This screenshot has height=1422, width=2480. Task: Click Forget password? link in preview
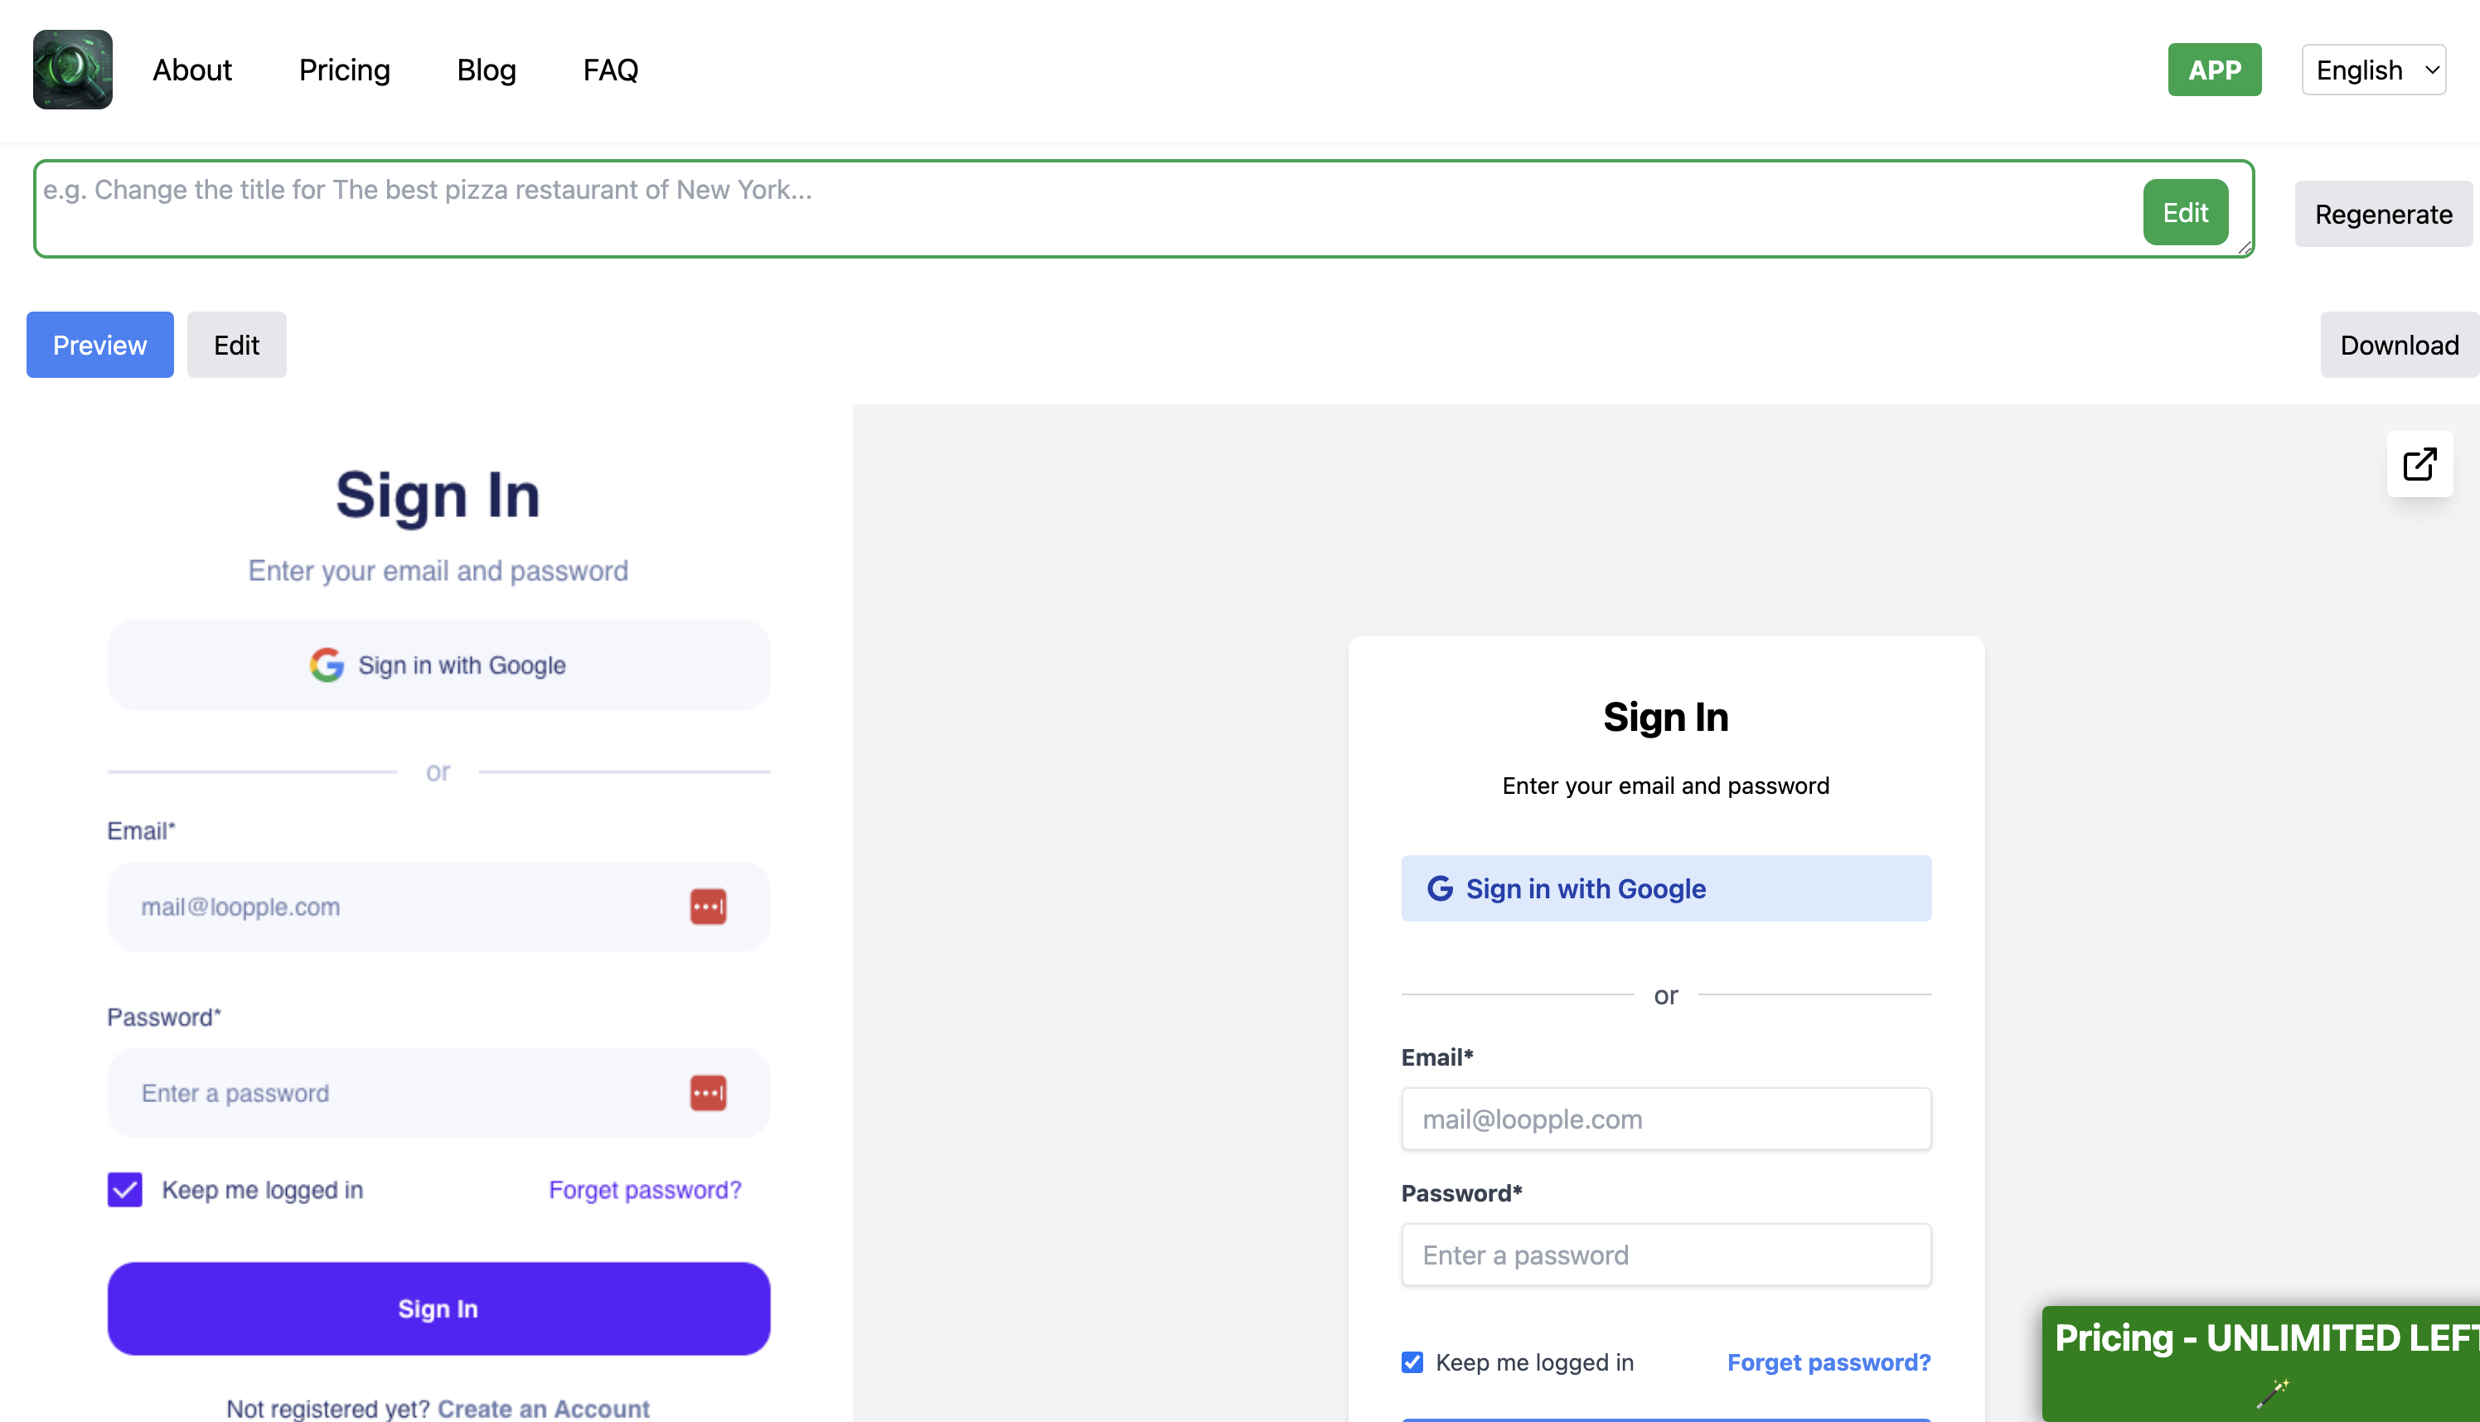[1828, 1362]
